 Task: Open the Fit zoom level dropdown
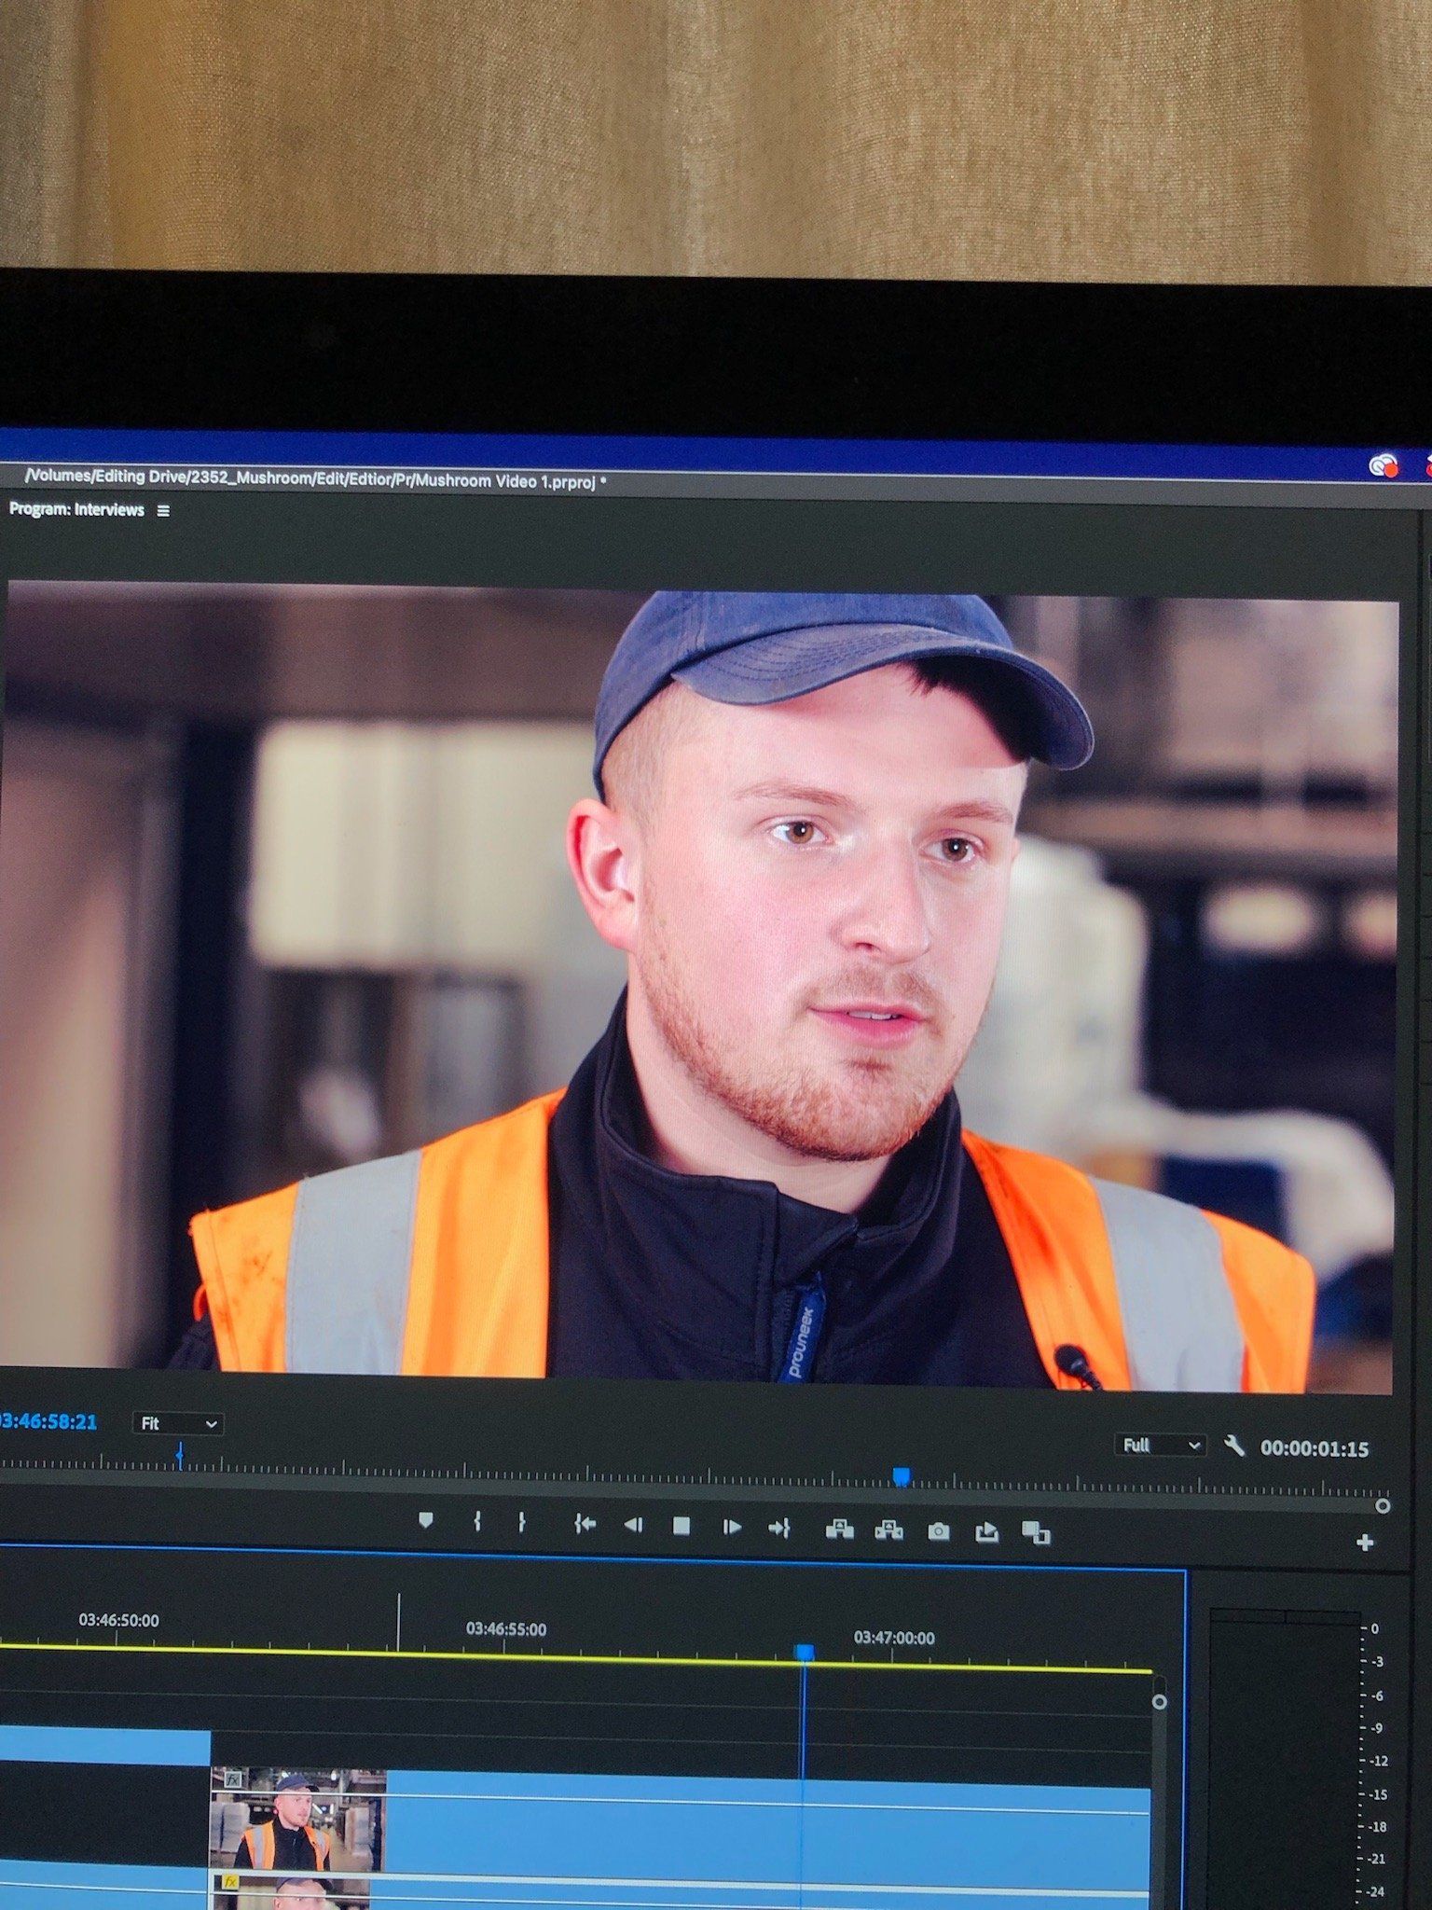click(178, 1423)
